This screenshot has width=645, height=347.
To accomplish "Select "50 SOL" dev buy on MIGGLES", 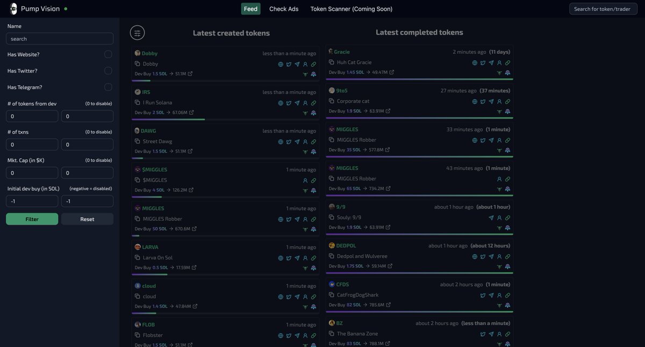I will [x=160, y=229].
